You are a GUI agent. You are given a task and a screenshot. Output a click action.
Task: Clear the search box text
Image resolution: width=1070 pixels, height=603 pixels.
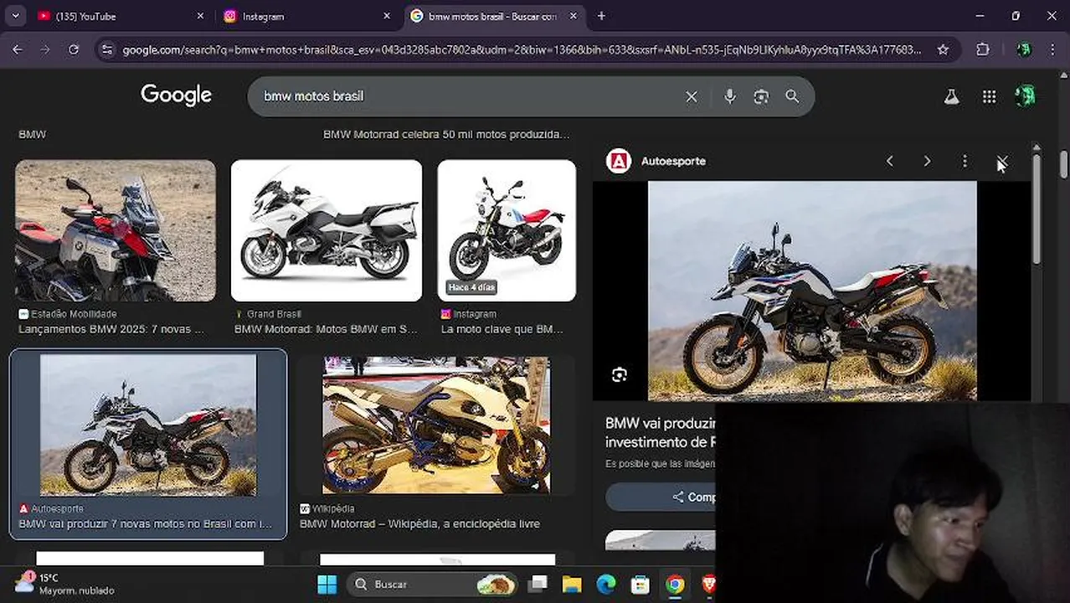click(692, 96)
